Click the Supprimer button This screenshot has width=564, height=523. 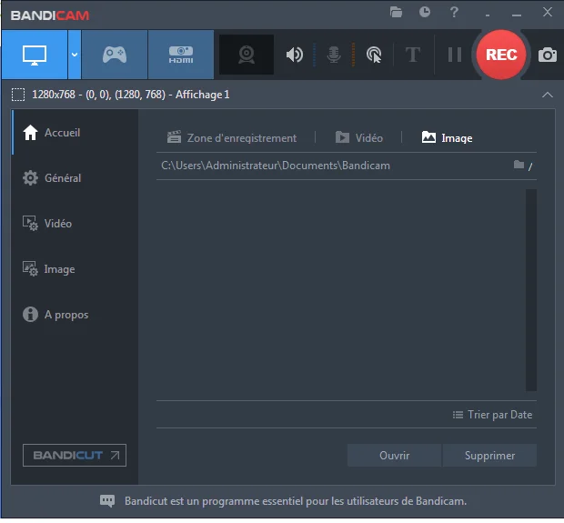[489, 456]
